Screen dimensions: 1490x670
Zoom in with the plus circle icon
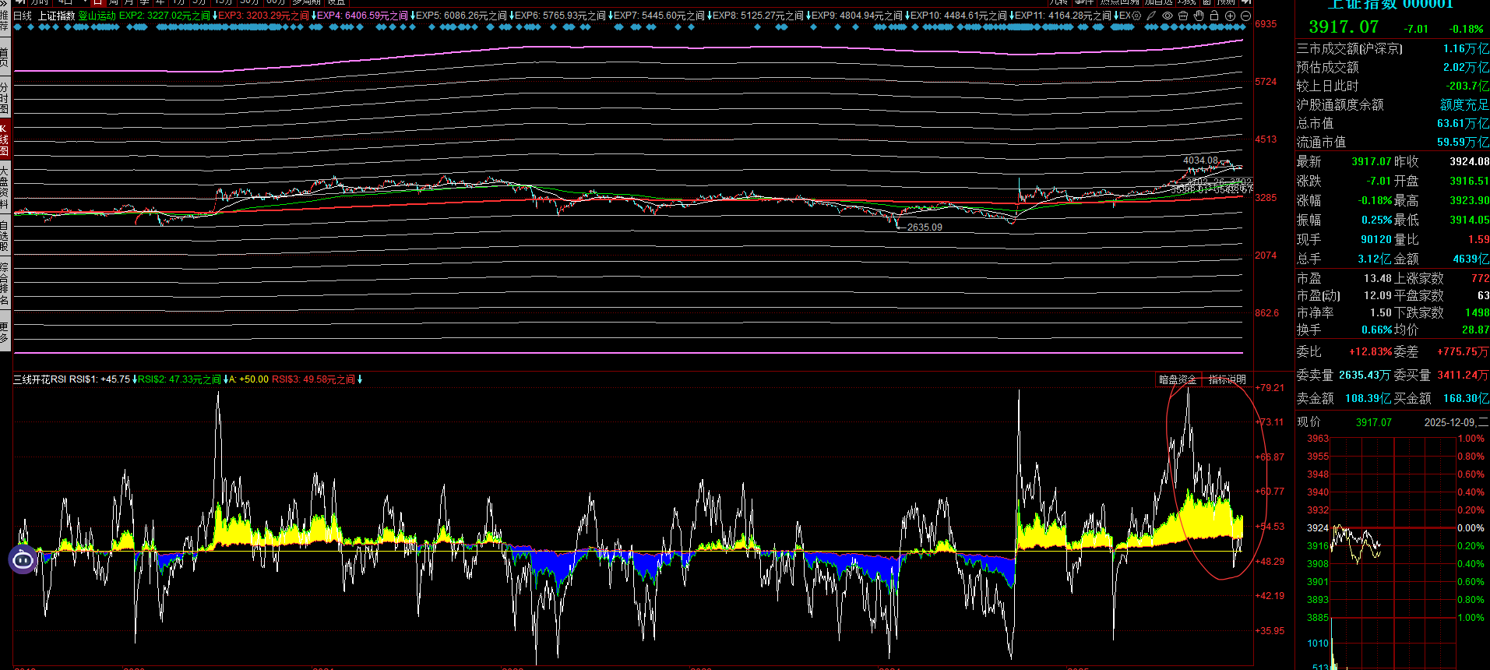1230,16
